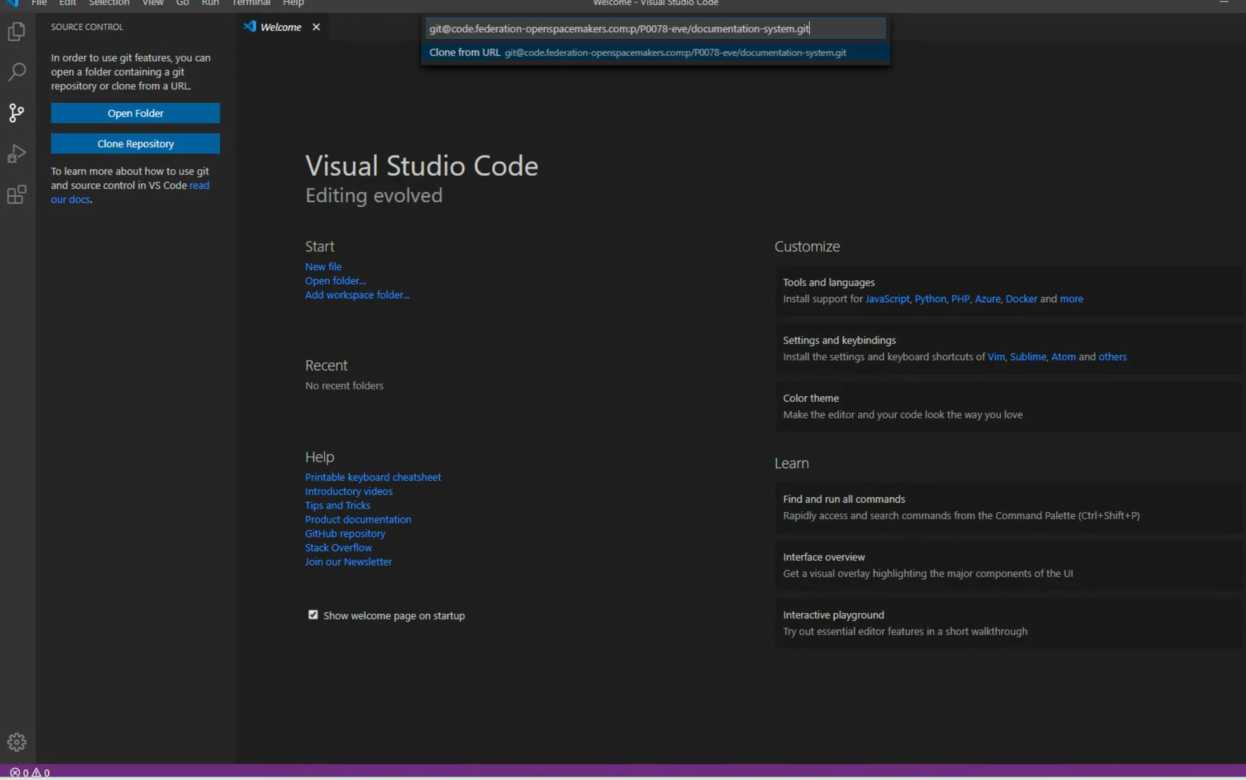Close the Welcome tab
The width and height of the screenshot is (1246, 780).
tap(316, 27)
